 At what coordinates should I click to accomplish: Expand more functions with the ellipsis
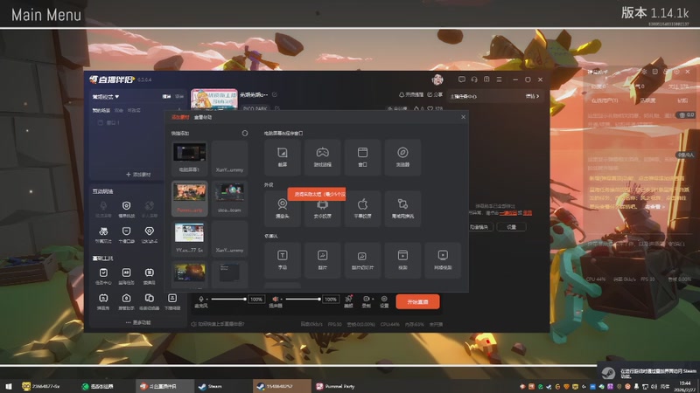coord(138,322)
